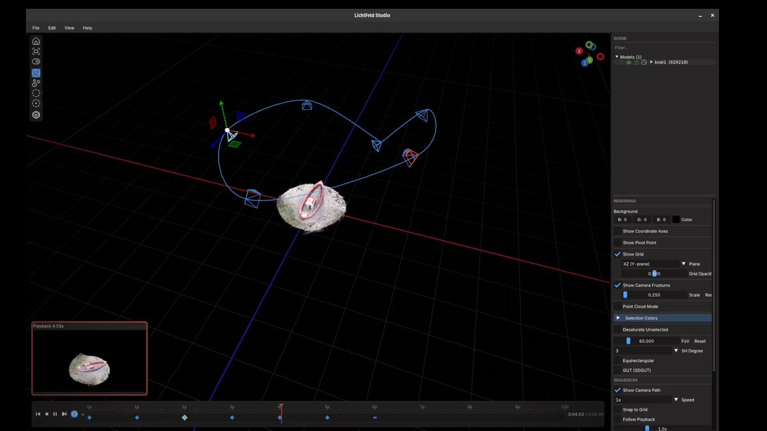Enable GUT (3DGUT) checkbox
Image resolution: width=767 pixels, height=431 pixels.
(617, 370)
